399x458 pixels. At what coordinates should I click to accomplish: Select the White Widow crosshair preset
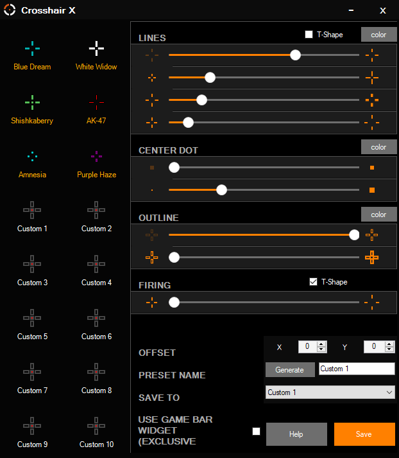(x=96, y=56)
